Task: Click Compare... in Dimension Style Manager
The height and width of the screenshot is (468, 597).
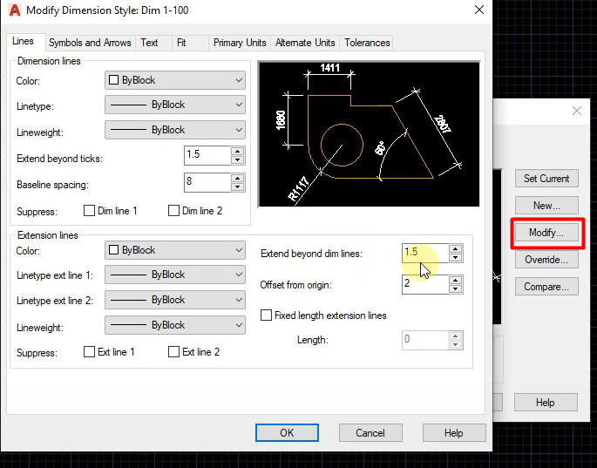Action: 546,287
